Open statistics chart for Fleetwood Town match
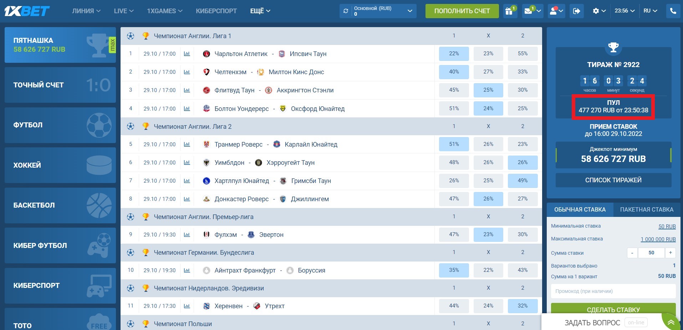Image resolution: width=683 pixels, height=330 pixels. [187, 90]
